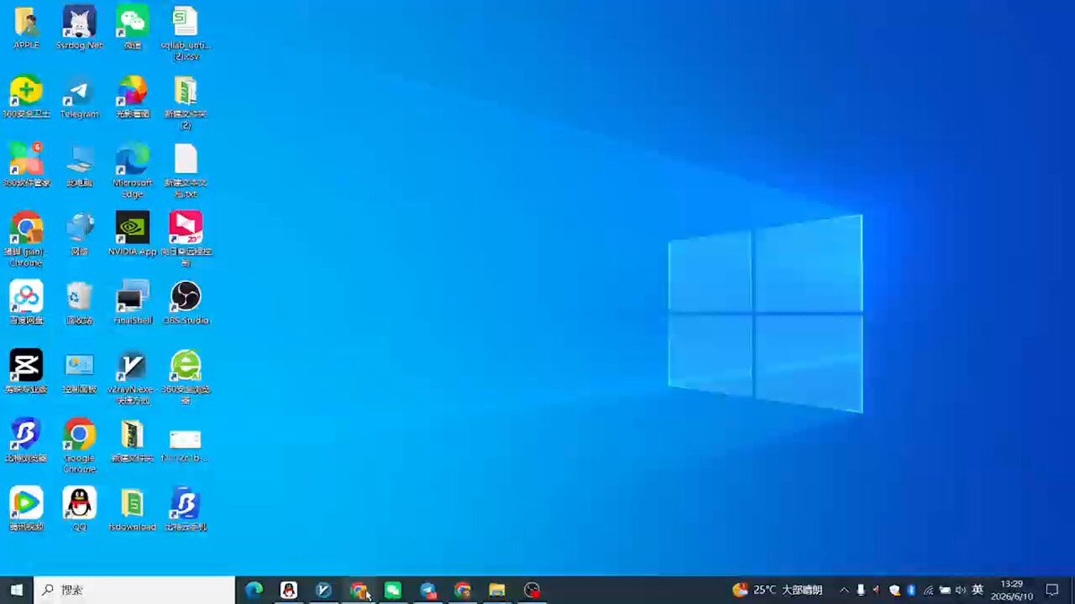The width and height of the screenshot is (1075, 604).
Task: Open first Chrome icon in taskbar
Action: tap(358, 591)
